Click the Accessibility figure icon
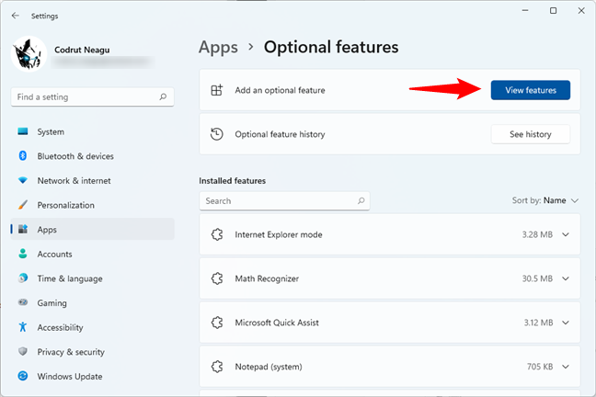The image size is (596, 397). point(23,327)
